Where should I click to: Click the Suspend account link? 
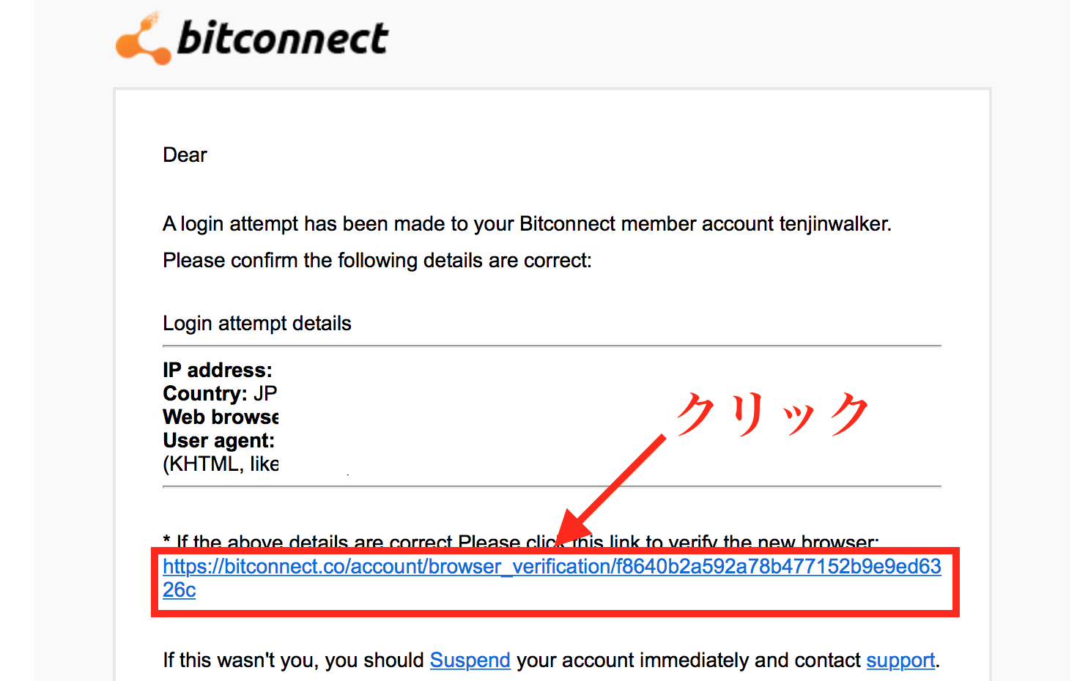tap(470, 660)
